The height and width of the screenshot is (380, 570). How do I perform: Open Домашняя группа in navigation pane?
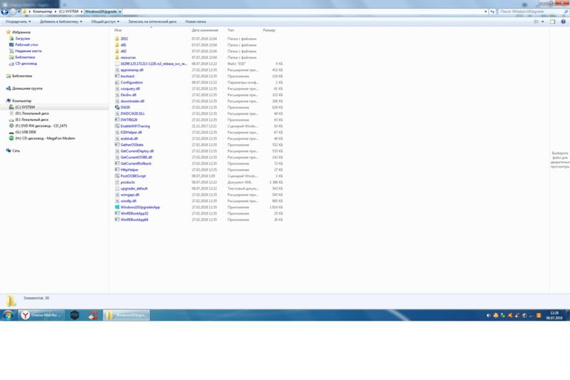[27, 88]
